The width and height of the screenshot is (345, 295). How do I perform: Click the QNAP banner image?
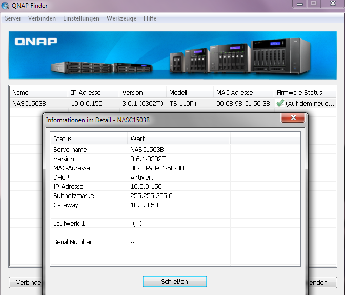172,55
